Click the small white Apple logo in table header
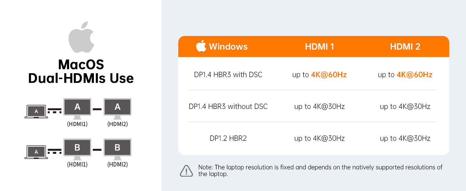The height and width of the screenshot is (191, 466). [201, 46]
